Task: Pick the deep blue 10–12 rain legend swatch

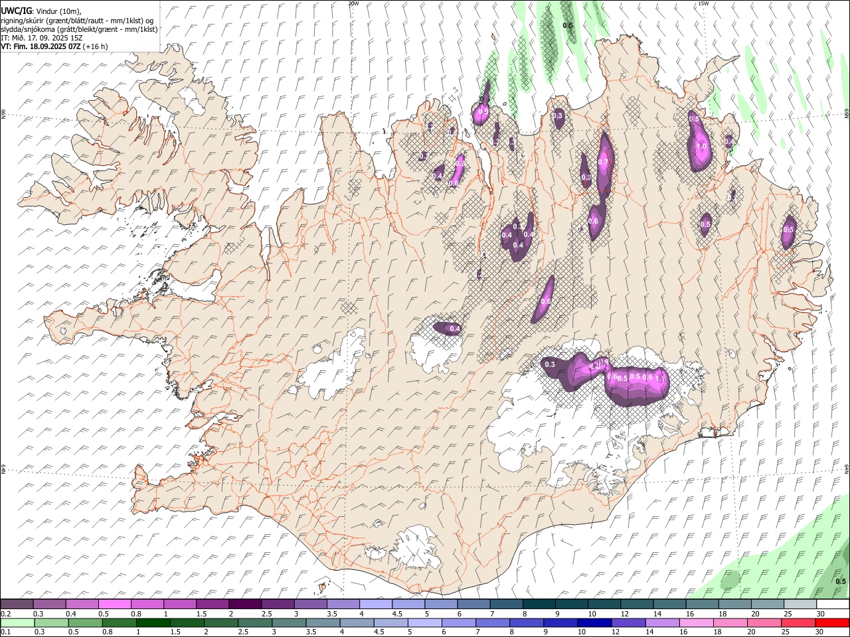Action: point(594,622)
